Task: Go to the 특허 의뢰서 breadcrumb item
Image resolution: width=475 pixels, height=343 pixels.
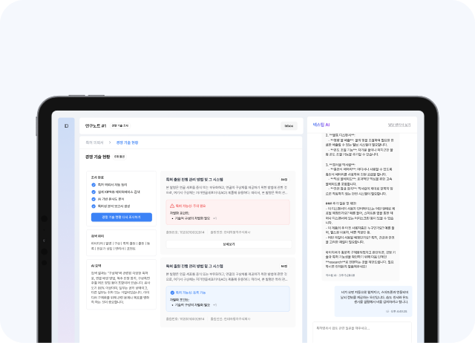Action: [94, 143]
